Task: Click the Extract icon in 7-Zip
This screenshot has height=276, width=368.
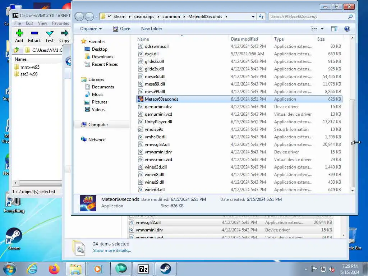Action: (34, 33)
